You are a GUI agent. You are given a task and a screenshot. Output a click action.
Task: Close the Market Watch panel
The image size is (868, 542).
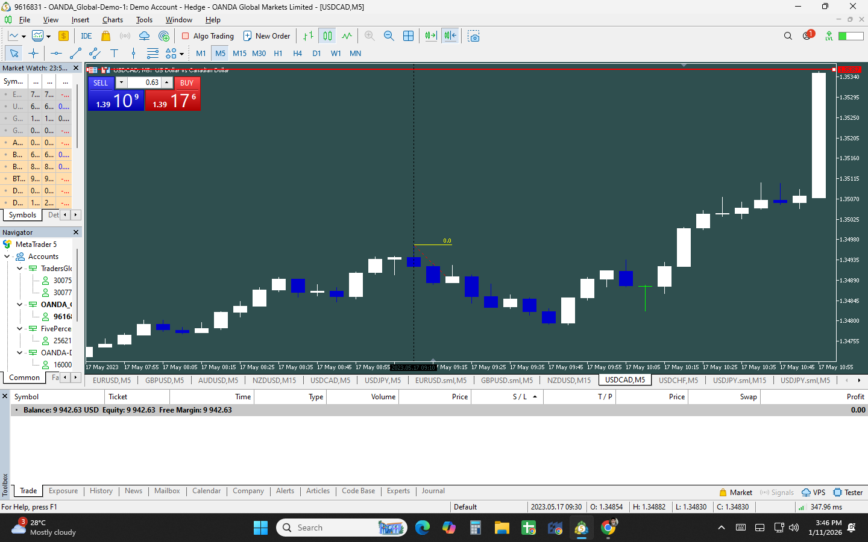point(76,68)
